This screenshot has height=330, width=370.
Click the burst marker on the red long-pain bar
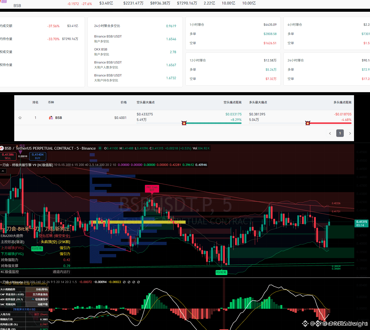point(308,123)
